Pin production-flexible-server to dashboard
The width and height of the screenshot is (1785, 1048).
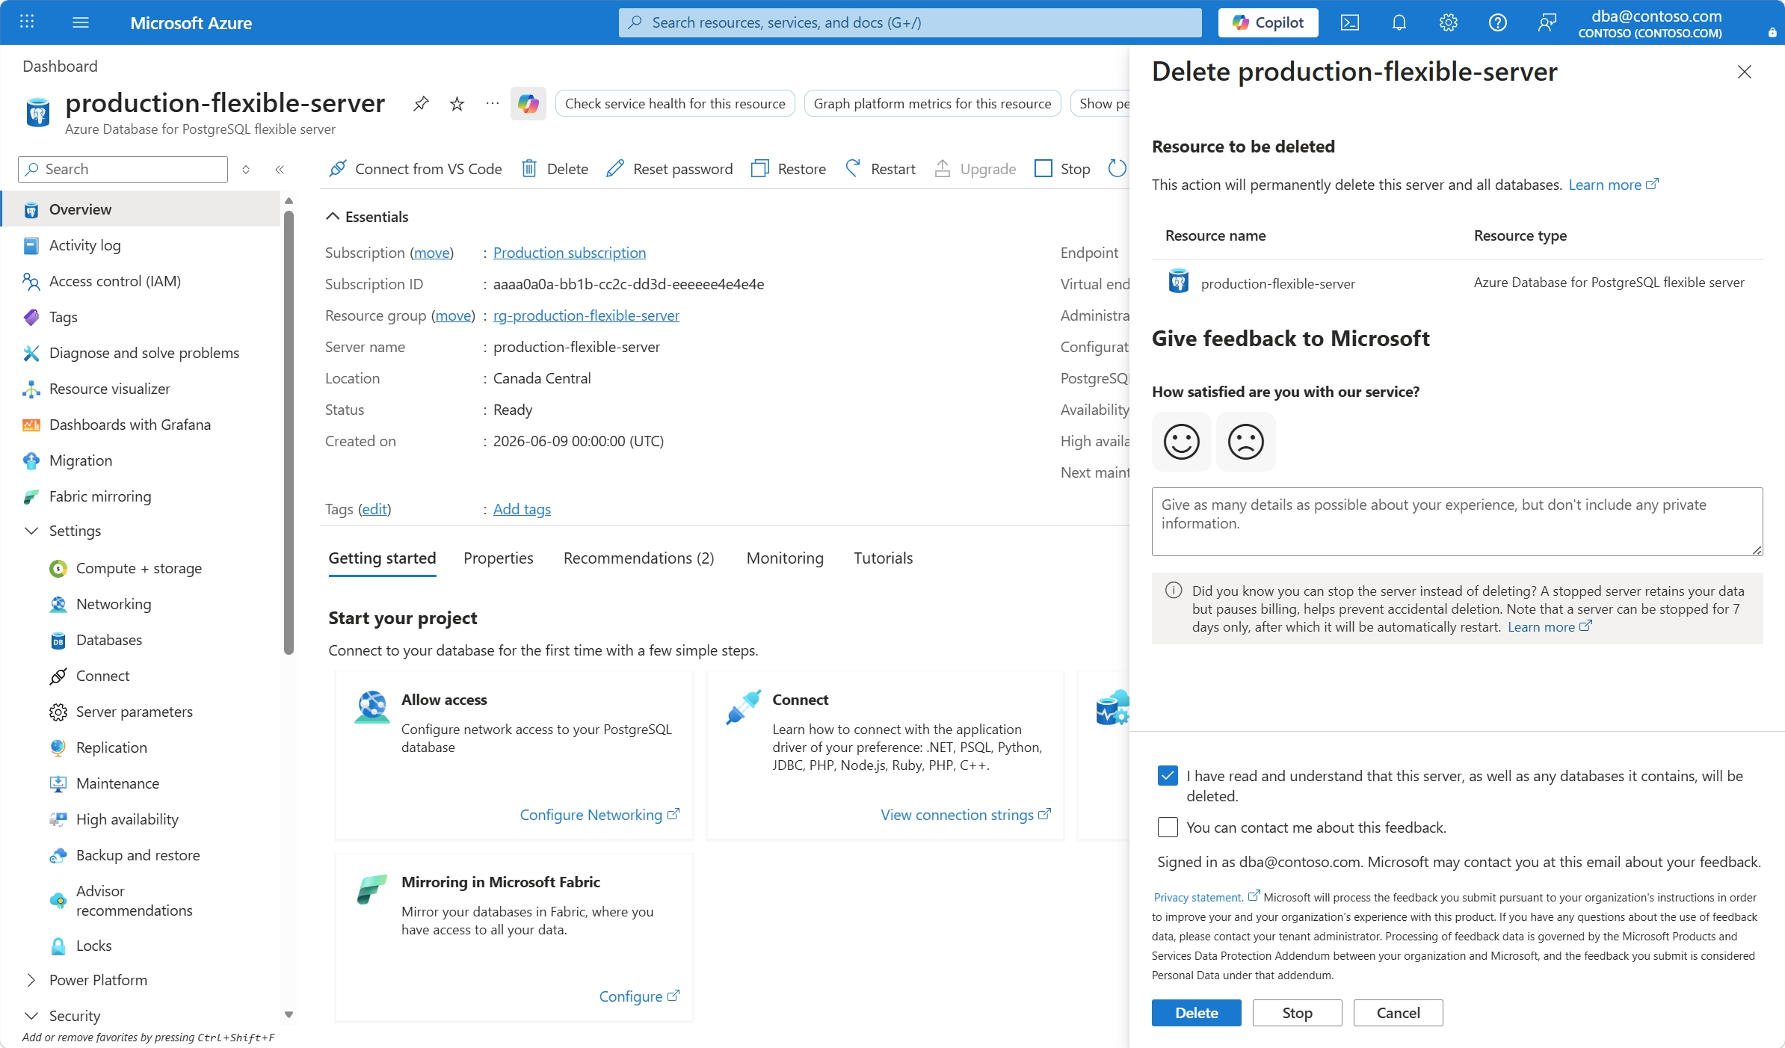[421, 104]
